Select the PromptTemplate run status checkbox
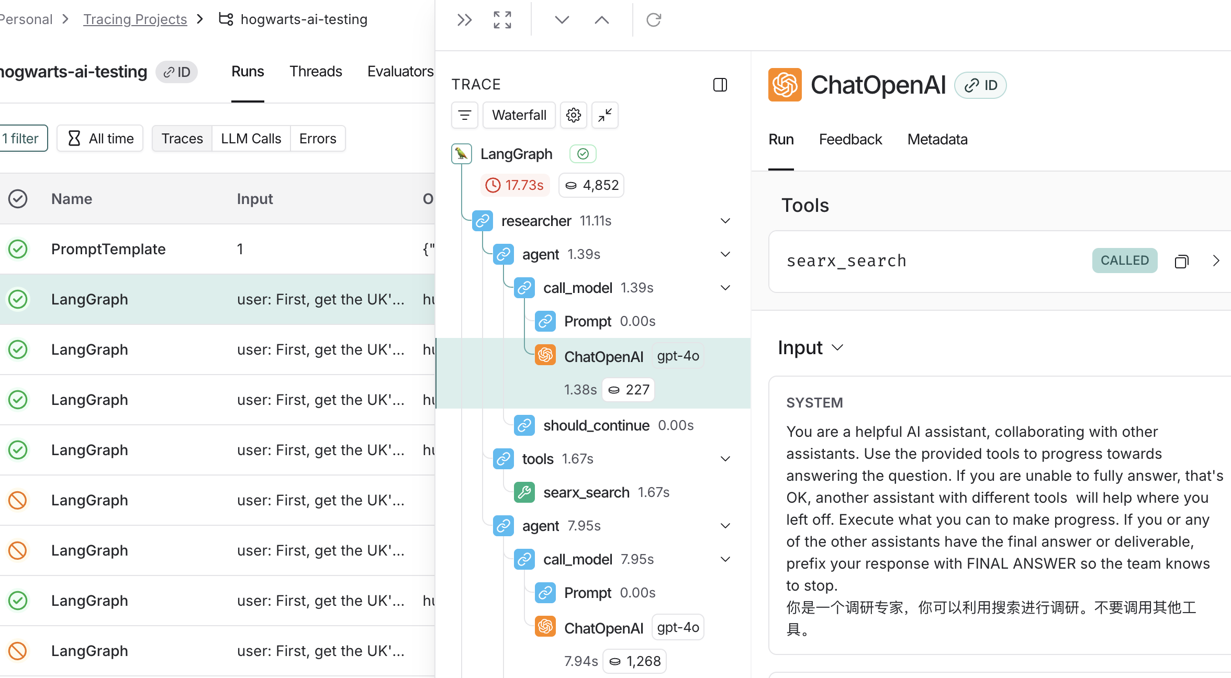Image resolution: width=1231 pixels, height=678 pixels. [x=18, y=249]
